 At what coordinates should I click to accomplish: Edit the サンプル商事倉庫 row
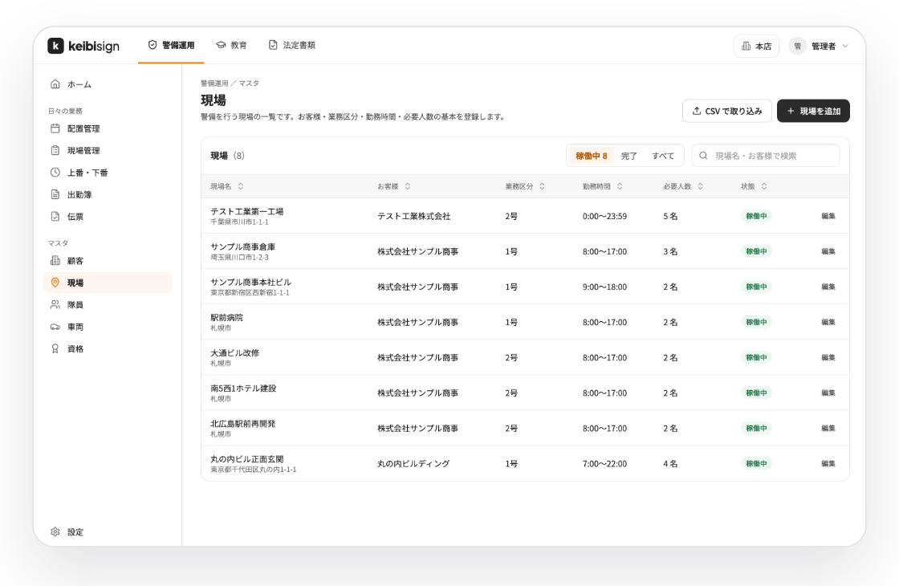click(828, 252)
